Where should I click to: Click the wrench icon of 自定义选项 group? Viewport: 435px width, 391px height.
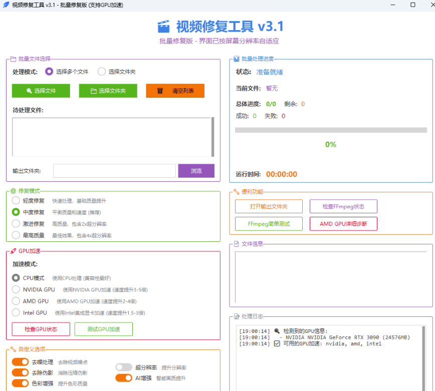tap(13, 349)
